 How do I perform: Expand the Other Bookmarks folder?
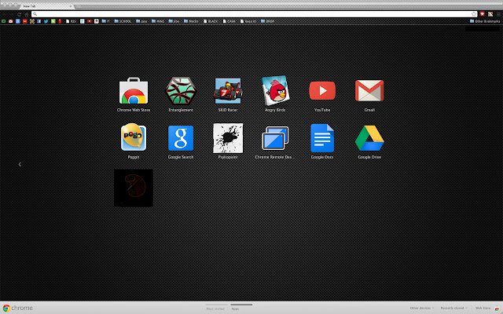(485, 21)
